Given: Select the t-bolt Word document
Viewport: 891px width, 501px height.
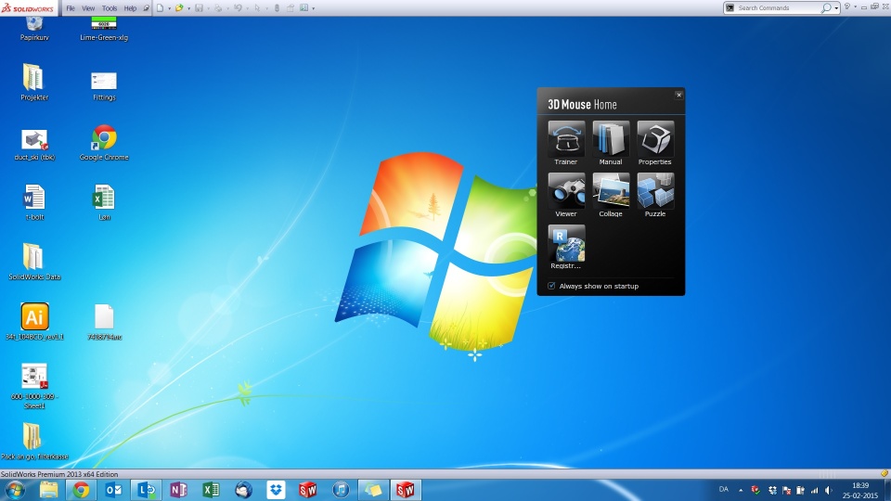Looking at the screenshot, I should 34,202.
